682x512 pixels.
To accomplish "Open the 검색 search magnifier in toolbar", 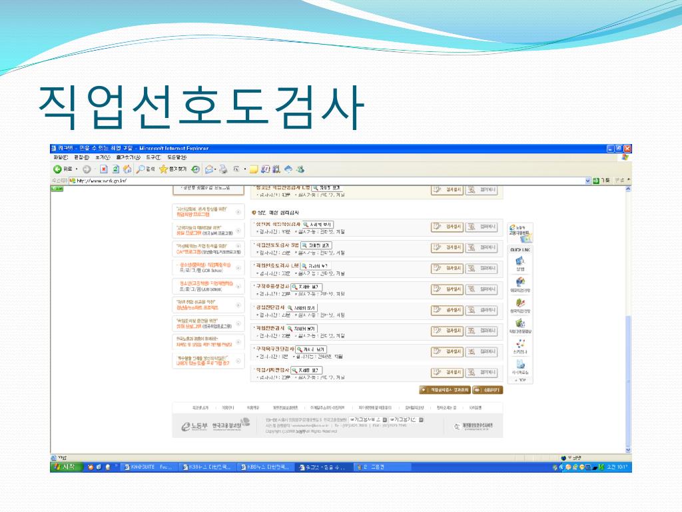I will tap(146, 169).
